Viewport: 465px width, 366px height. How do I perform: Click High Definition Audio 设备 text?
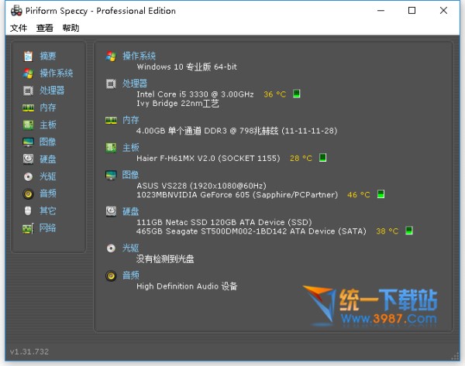point(187,286)
